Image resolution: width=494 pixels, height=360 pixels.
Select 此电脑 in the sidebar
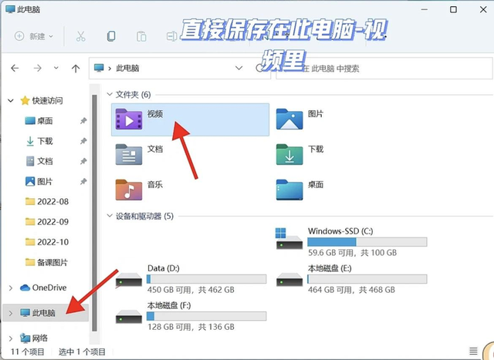(38, 313)
